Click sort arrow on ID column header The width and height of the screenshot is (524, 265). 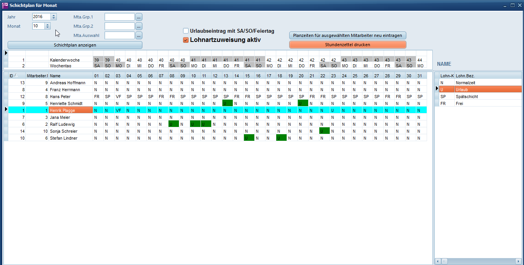coord(16,75)
